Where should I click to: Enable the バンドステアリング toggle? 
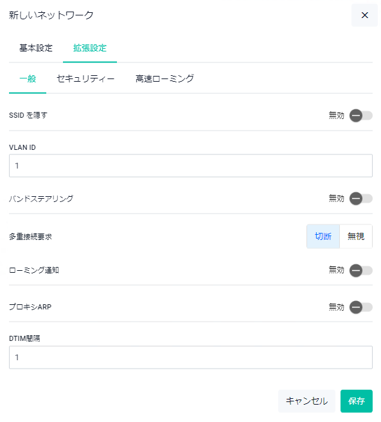pyautogui.click(x=361, y=199)
